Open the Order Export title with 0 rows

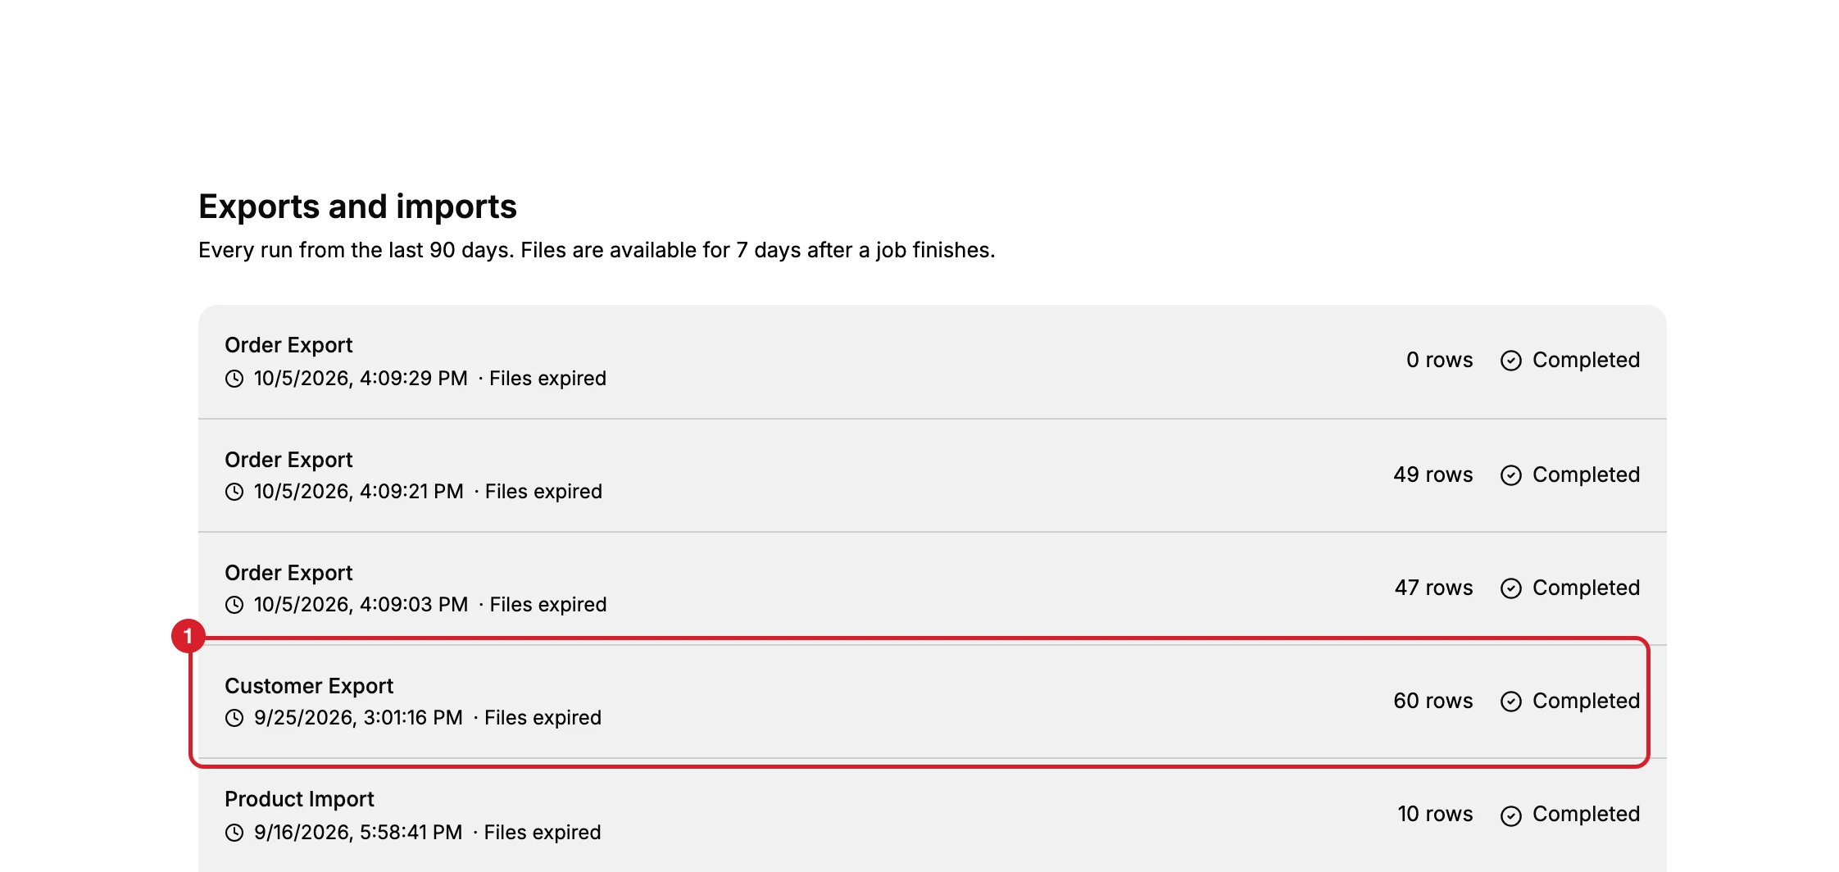click(288, 345)
